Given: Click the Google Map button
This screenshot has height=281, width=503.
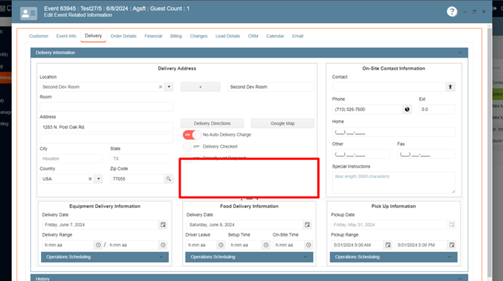Looking at the screenshot, I should [x=282, y=123].
